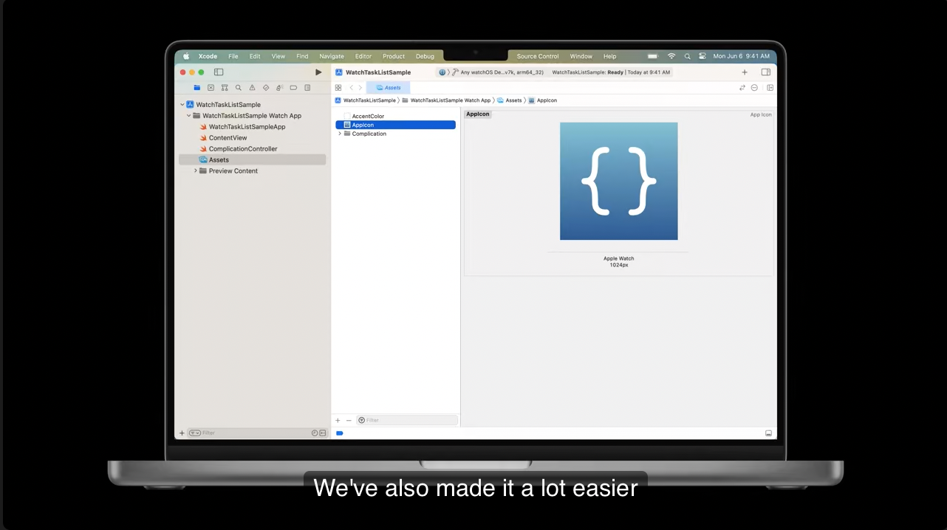The width and height of the screenshot is (947, 530).
Task: Toggle the debug area button at bottom right
Action: coord(768,433)
